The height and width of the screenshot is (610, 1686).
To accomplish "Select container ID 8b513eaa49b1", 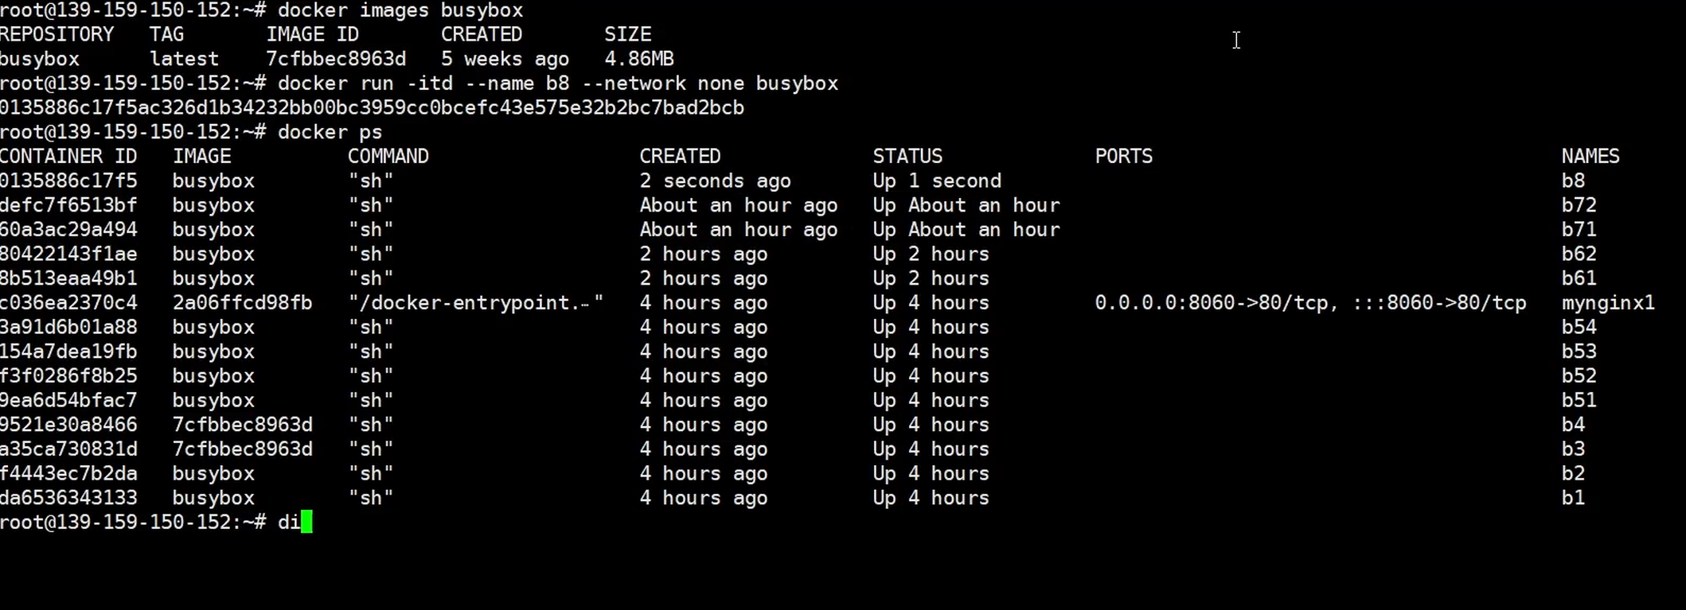I will 68,278.
